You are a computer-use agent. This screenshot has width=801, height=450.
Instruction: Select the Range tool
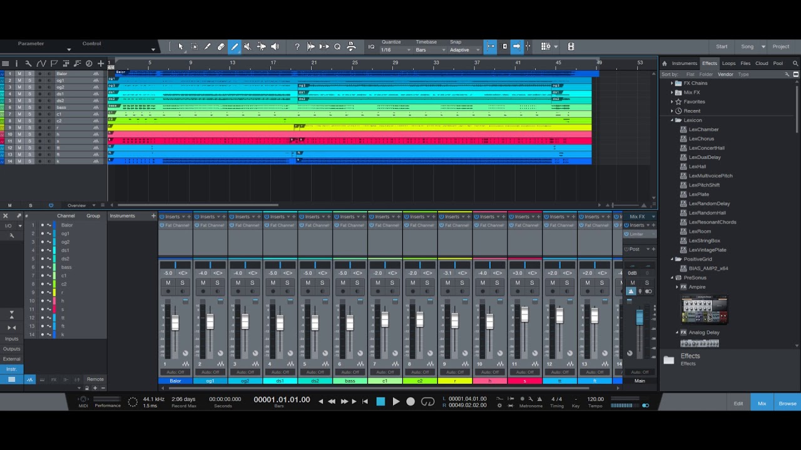pos(194,46)
